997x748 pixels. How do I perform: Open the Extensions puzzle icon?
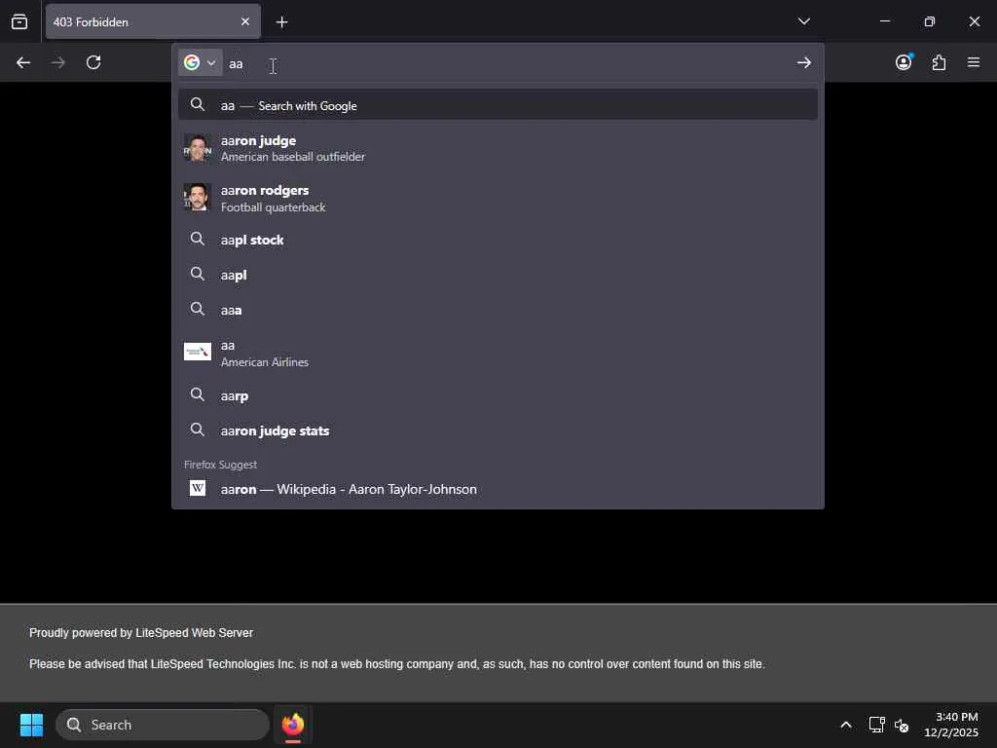click(x=939, y=62)
